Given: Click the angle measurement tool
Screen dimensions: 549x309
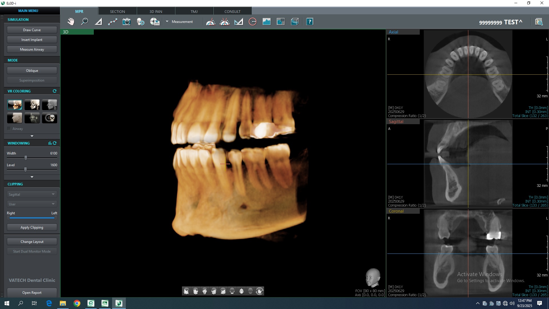Looking at the screenshot, I should coord(211,21).
